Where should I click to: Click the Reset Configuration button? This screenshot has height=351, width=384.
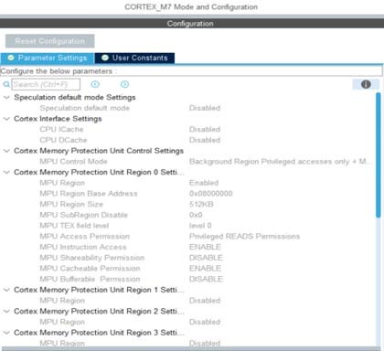tap(50, 41)
